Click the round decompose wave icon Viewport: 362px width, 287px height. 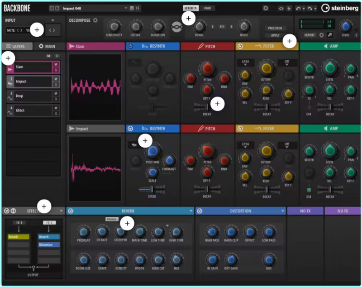coord(176,27)
